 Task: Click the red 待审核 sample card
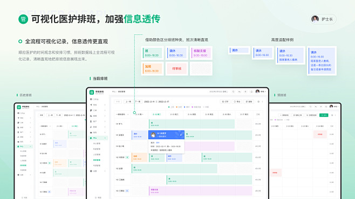click(x=177, y=69)
